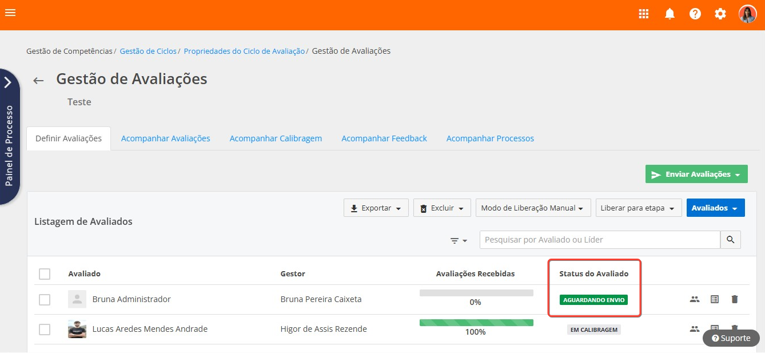The image size is (765, 353).
Task: Check the Lucas Aredes Mendes Andrade checkbox
Action: [45, 330]
